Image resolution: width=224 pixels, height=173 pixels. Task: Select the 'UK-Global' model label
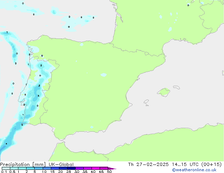[x=61, y=165]
